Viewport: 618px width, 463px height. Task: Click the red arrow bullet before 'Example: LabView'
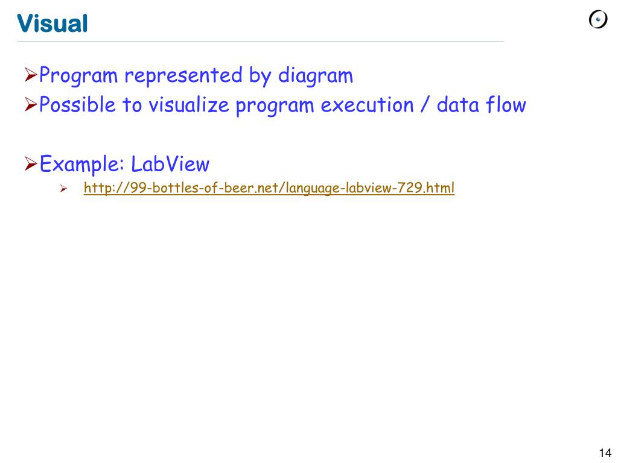coord(31,163)
